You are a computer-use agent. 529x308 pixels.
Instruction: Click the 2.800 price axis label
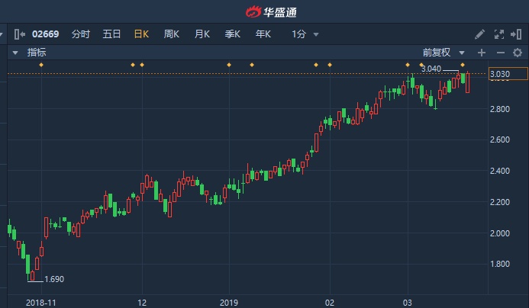tap(500, 109)
